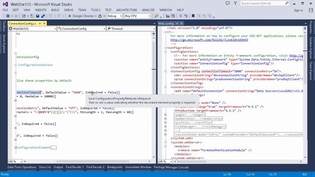Collapse the ConnectionConfig XML element

[x=165, y=71]
